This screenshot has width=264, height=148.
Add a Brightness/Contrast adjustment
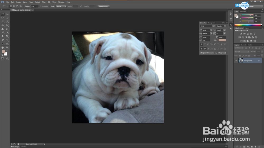[x=241, y=34]
